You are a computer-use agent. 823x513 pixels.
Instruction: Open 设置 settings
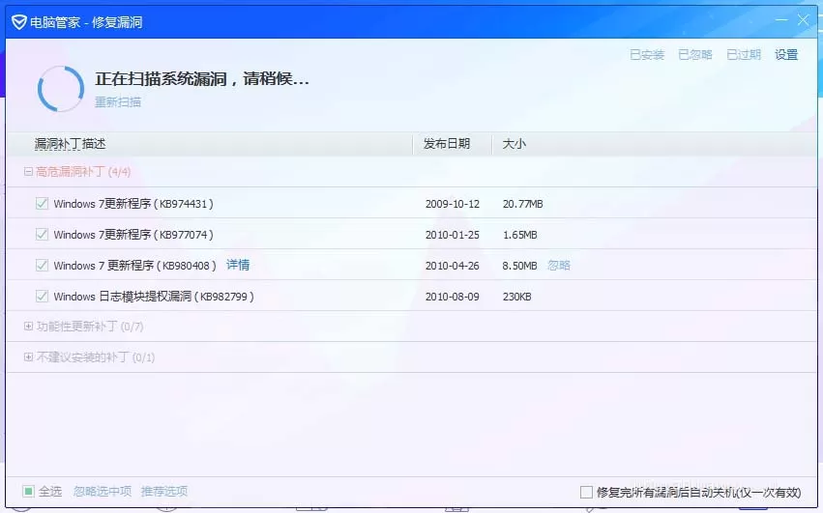[x=786, y=54]
